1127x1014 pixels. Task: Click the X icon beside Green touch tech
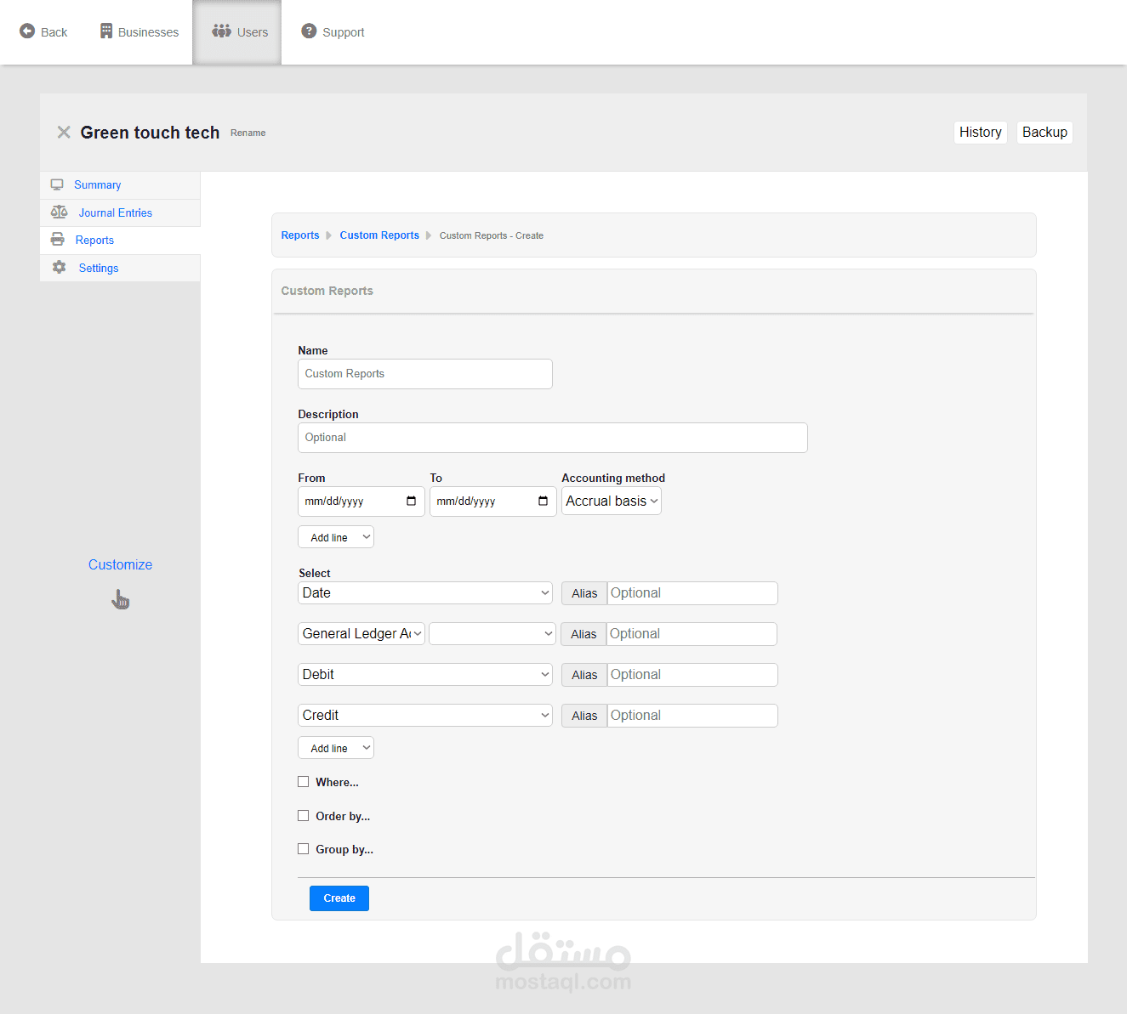pos(64,133)
